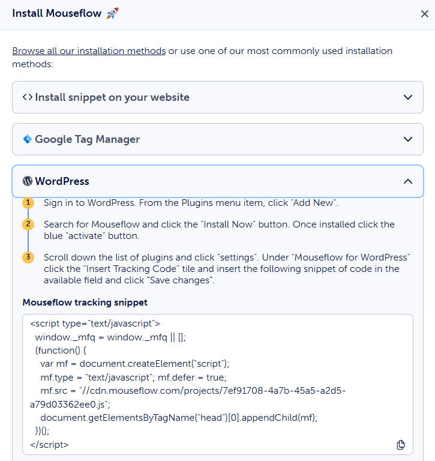Image resolution: width=435 pixels, height=461 pixels.
Task: Click the up chevron on the WordPress row
Action: 408,181
